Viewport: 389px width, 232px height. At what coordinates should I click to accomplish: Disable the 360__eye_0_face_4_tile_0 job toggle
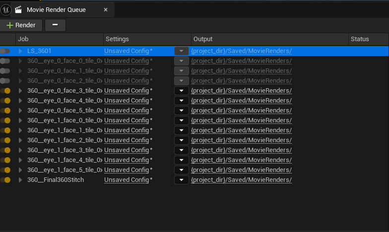click(x=5, y=101)
